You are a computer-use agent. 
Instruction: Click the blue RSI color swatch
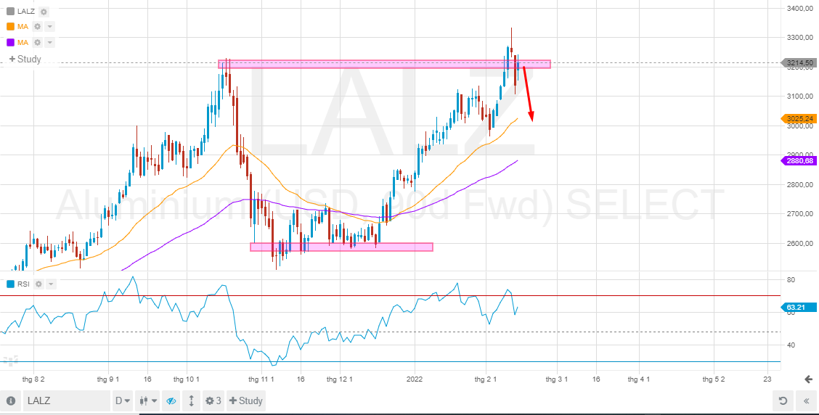tap(10, 284)
